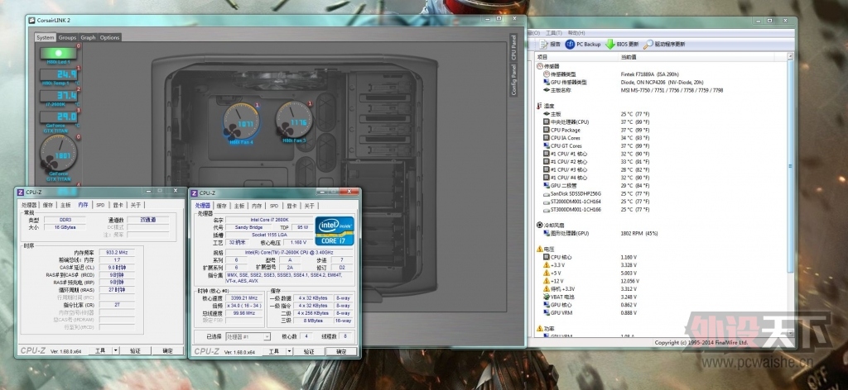Click the 项目 column header
Image resolution: width=848 pixels, height=390 pixels.
tap(577, 57)
